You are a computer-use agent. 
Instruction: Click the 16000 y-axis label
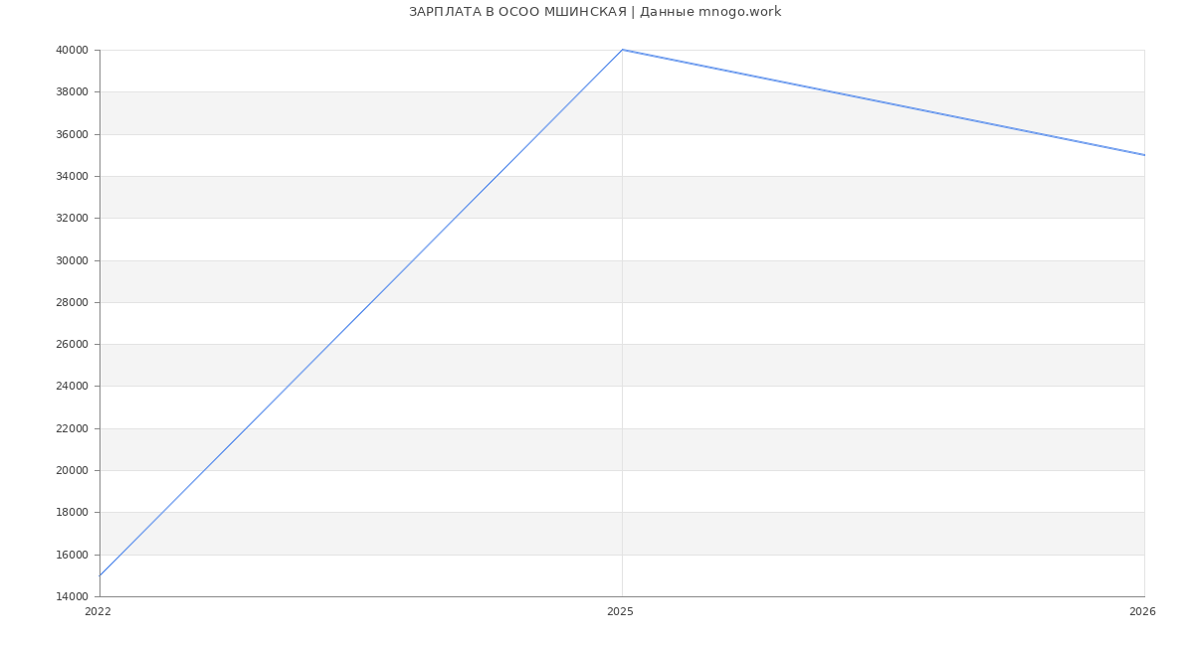point(73,555)
